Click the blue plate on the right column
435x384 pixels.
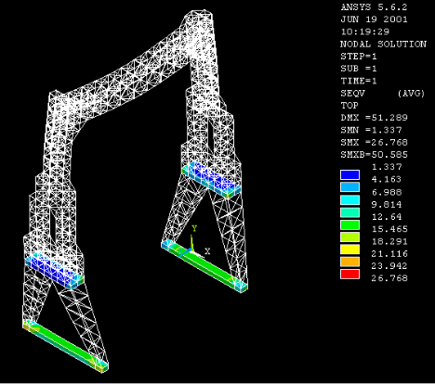coord(212,179)
